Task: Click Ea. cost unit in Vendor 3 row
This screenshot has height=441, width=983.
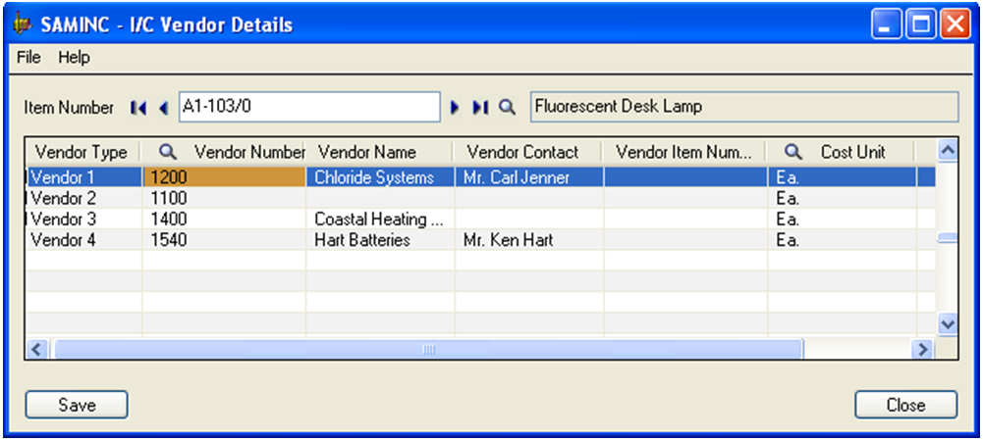Action: coord(842,220)
